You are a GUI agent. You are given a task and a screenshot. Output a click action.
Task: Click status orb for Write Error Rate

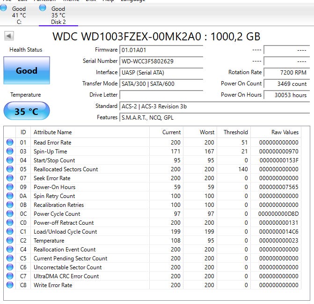[x=10, y=285]
